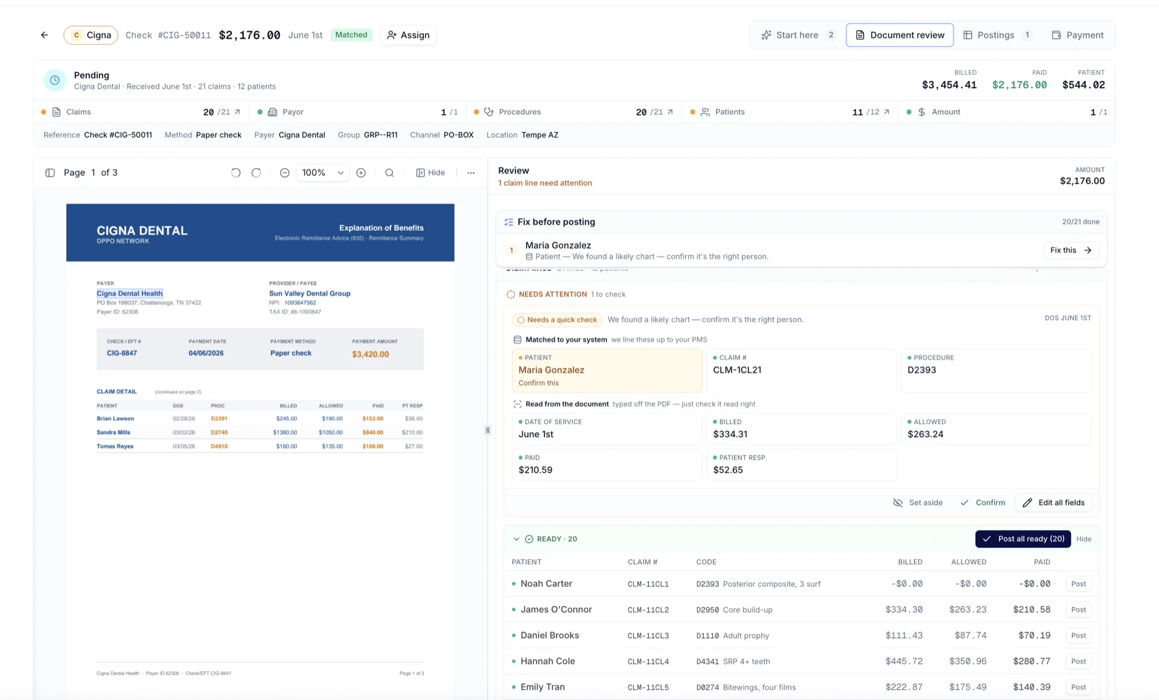Click the Matched status badge

point(351,35)
